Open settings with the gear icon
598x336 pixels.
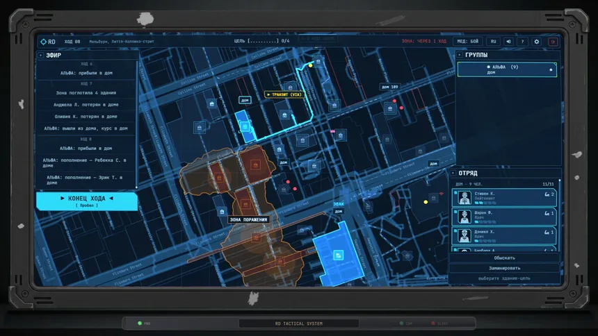(x=537, y=42)
